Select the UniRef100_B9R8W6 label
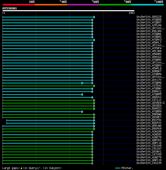 149,114
